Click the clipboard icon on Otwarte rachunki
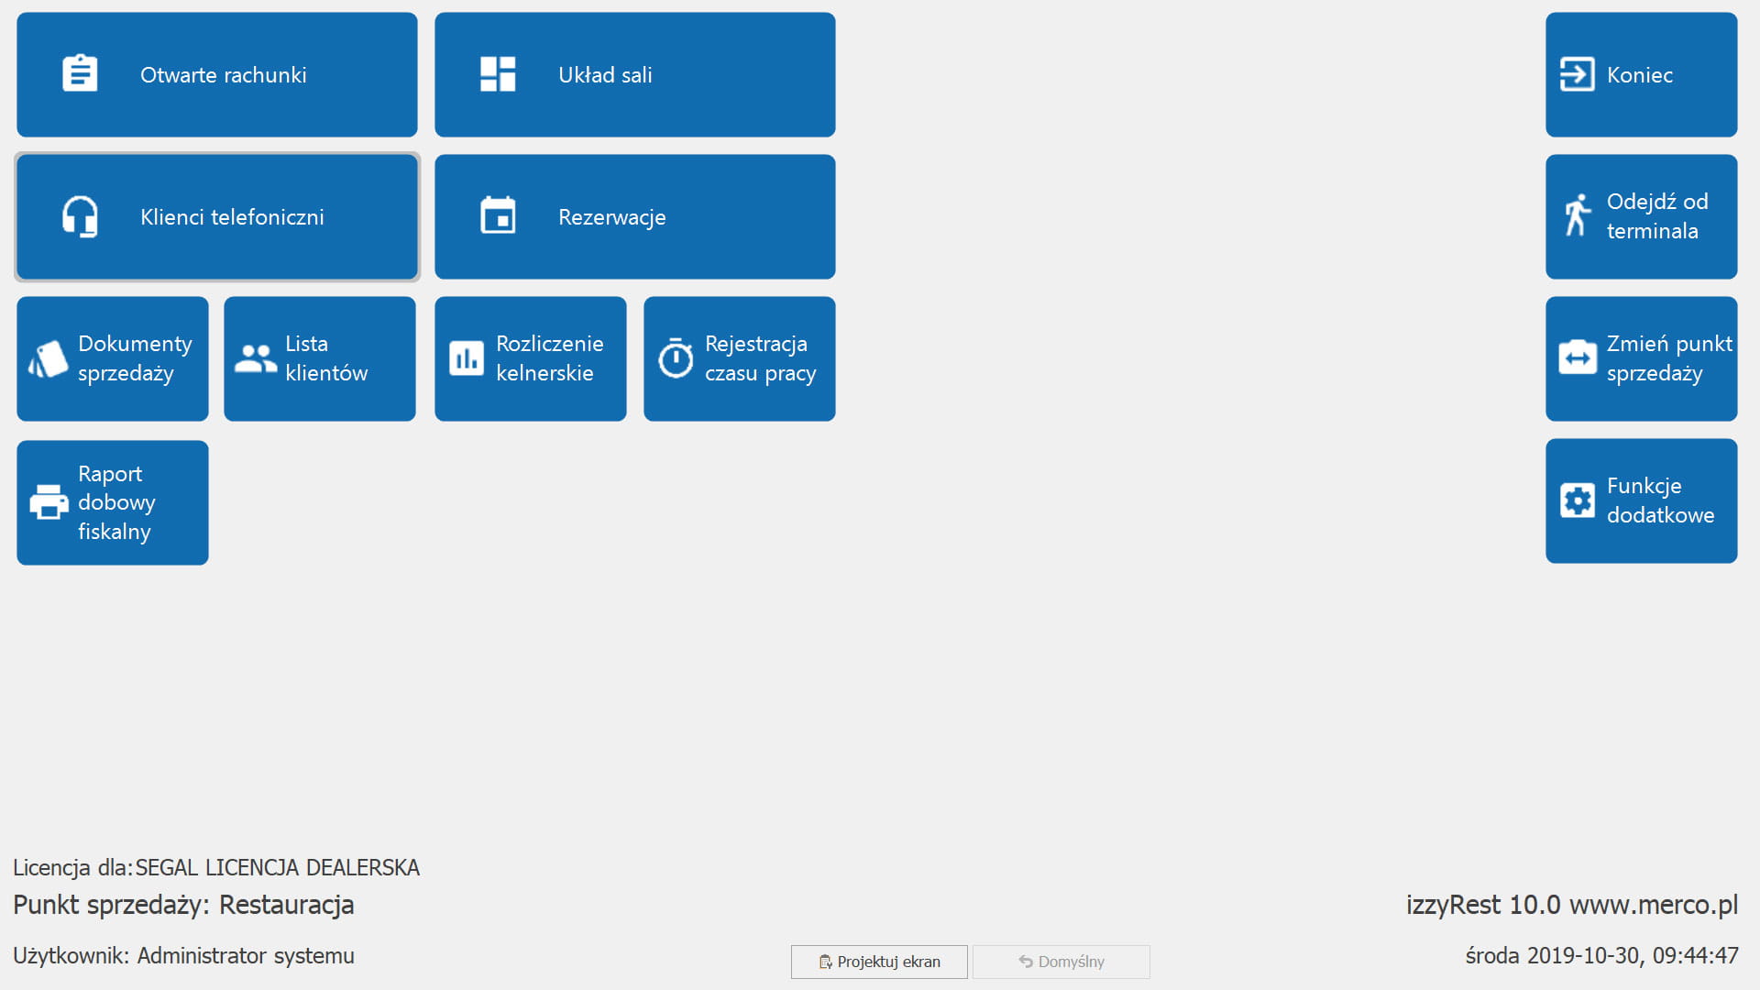 click(x=80, y=74)
